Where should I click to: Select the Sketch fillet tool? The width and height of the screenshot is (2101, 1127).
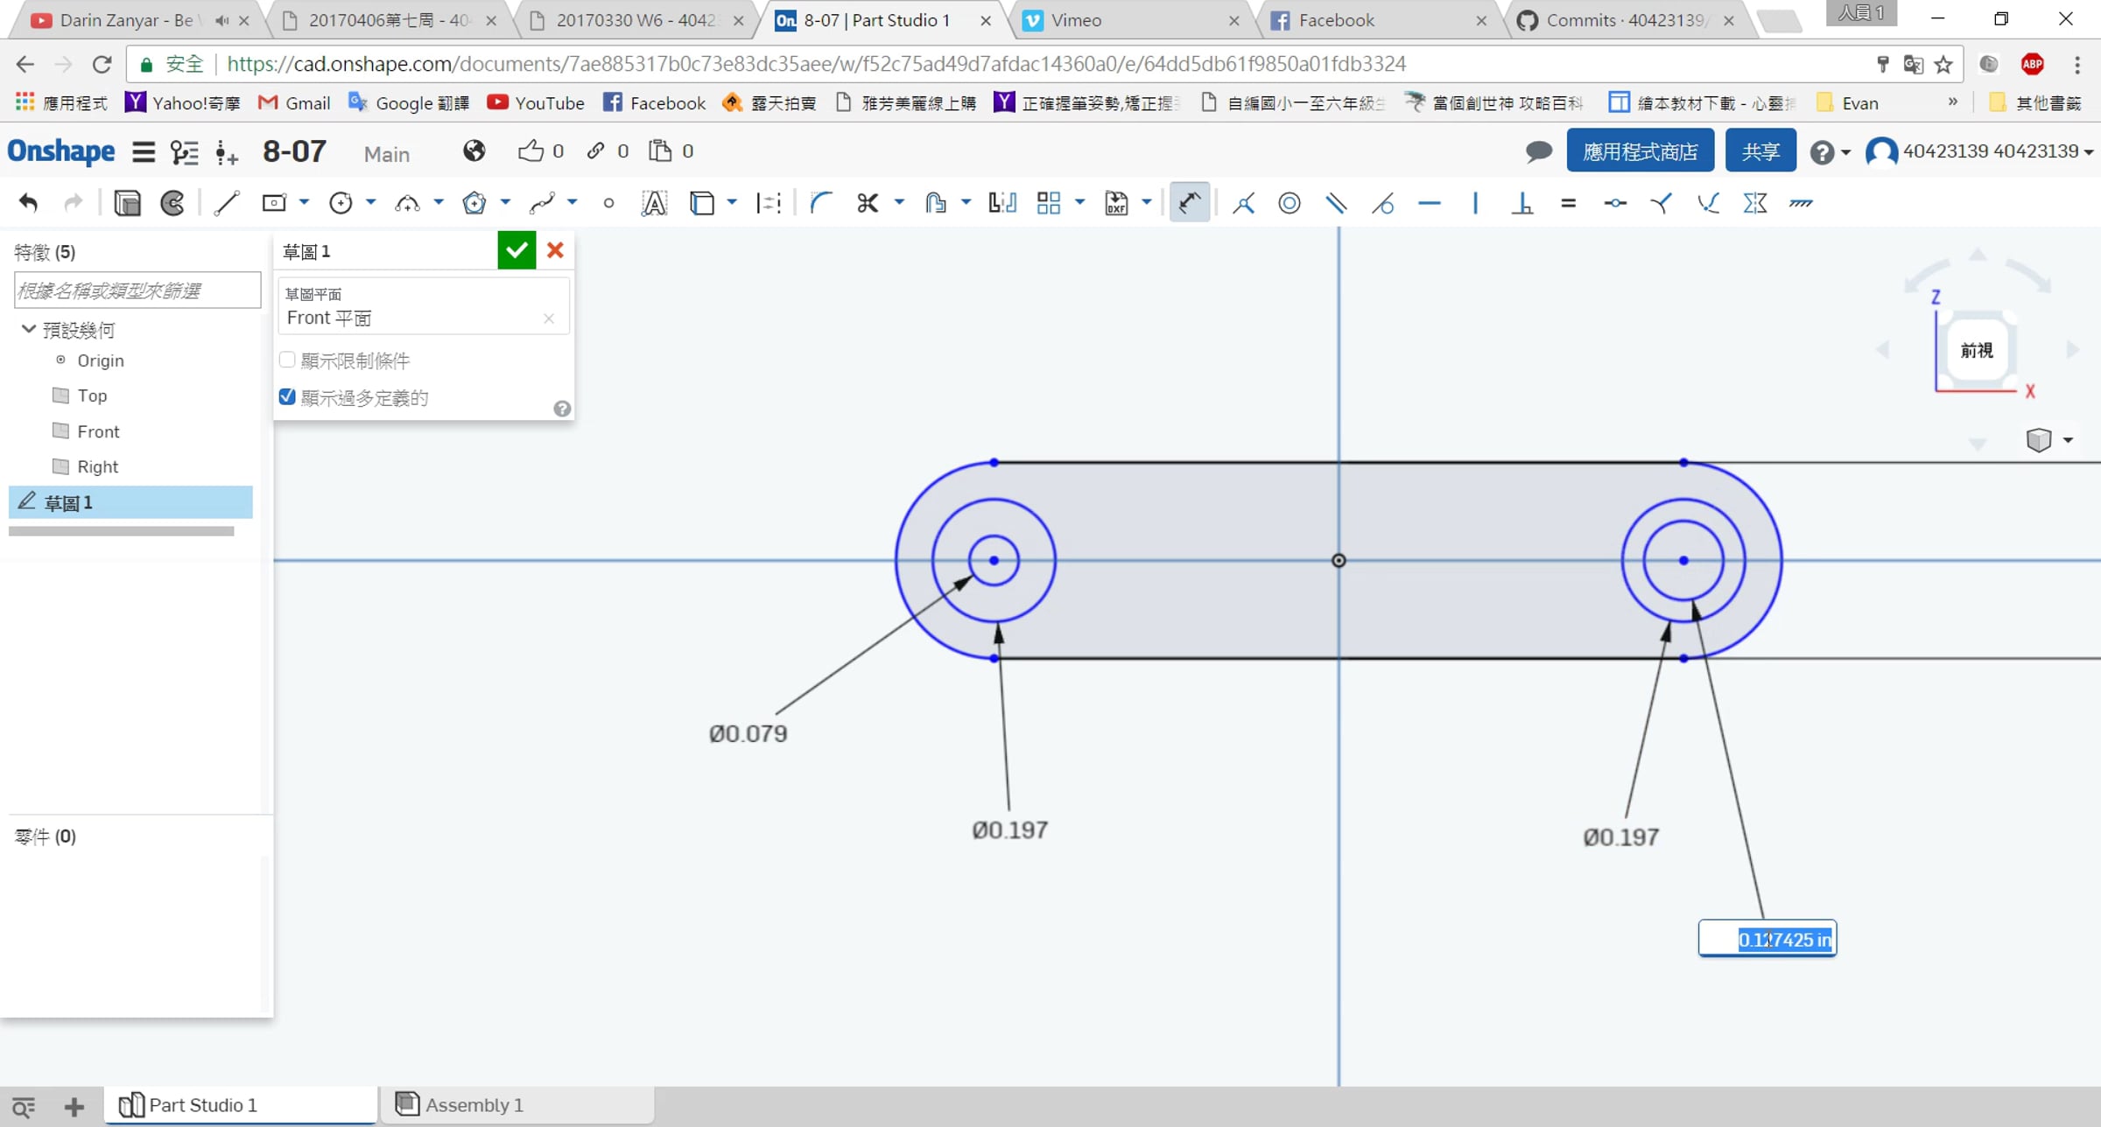[x=820, y=204]
